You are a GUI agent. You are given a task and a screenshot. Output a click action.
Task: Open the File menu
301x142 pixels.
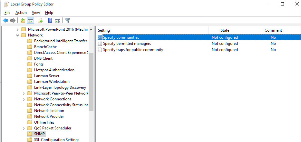pyautogui.click(x=7, y=13)
